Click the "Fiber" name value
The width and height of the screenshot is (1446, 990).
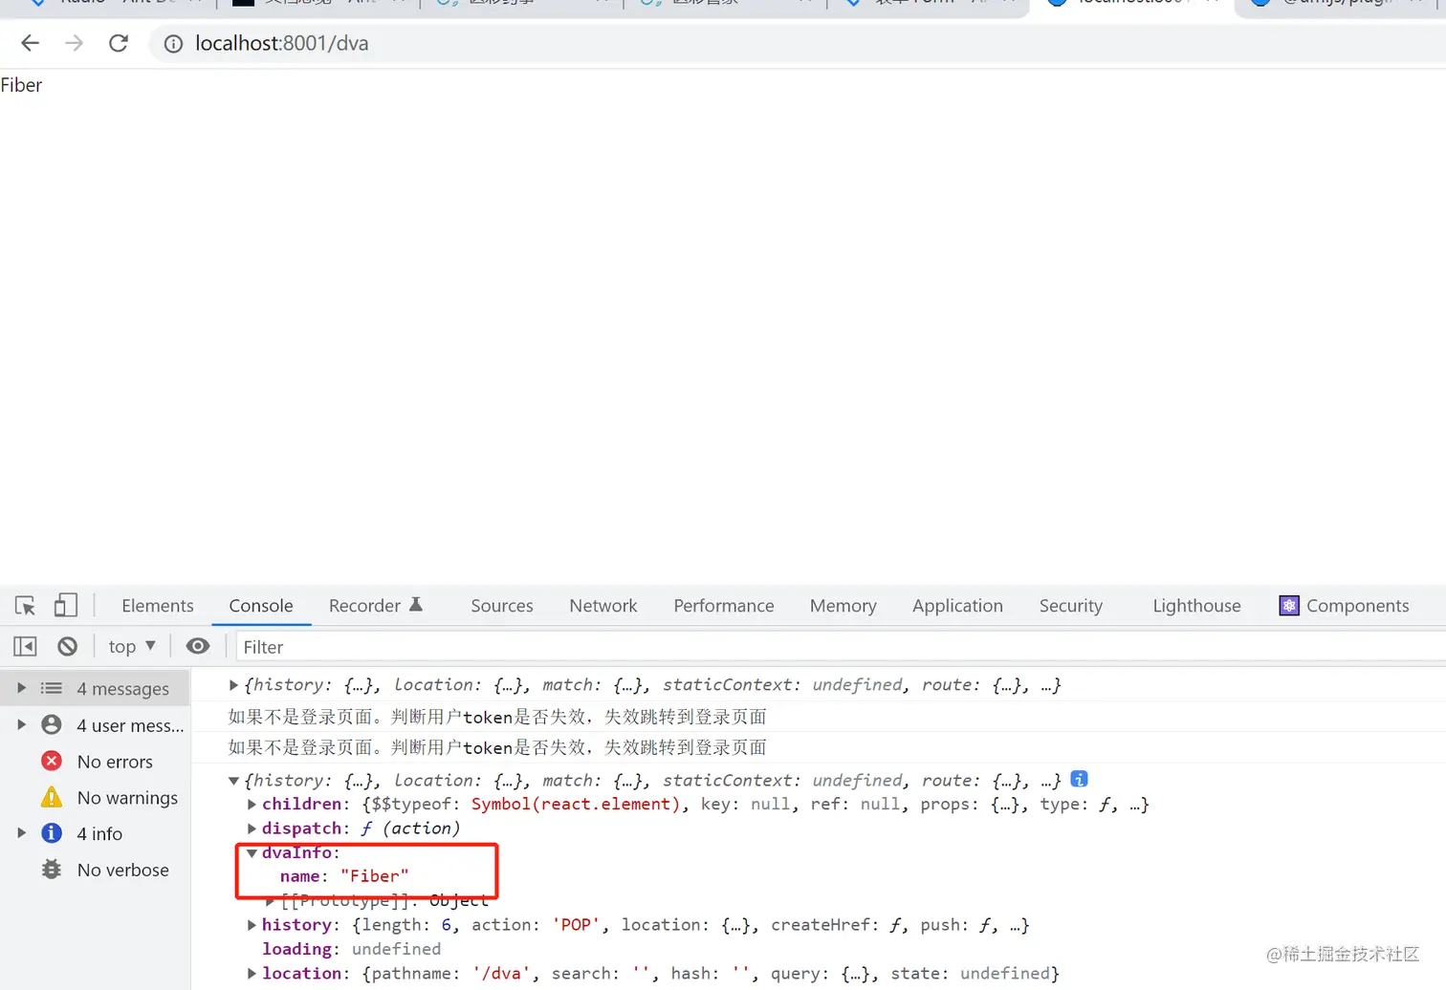tap(375, 876)
